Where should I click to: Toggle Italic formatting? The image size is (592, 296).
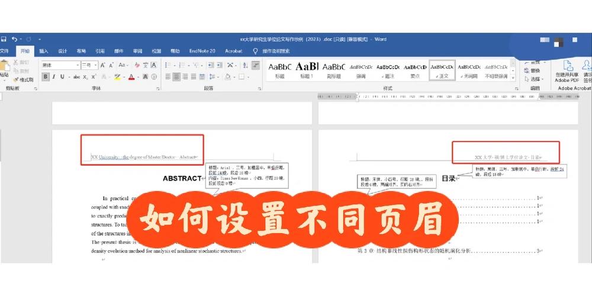[54, 77]
